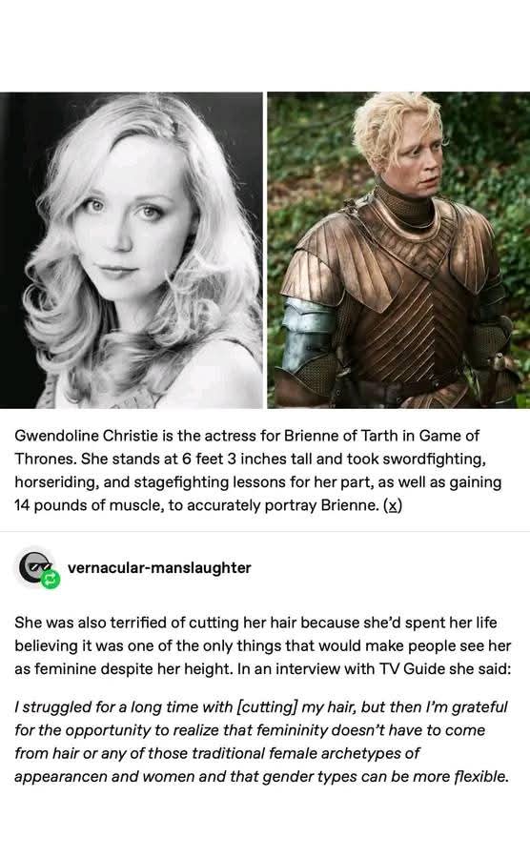530x858 pixels.
Task: Click the word 'swordfighting' in caption
Action: [x=433, y=459]
